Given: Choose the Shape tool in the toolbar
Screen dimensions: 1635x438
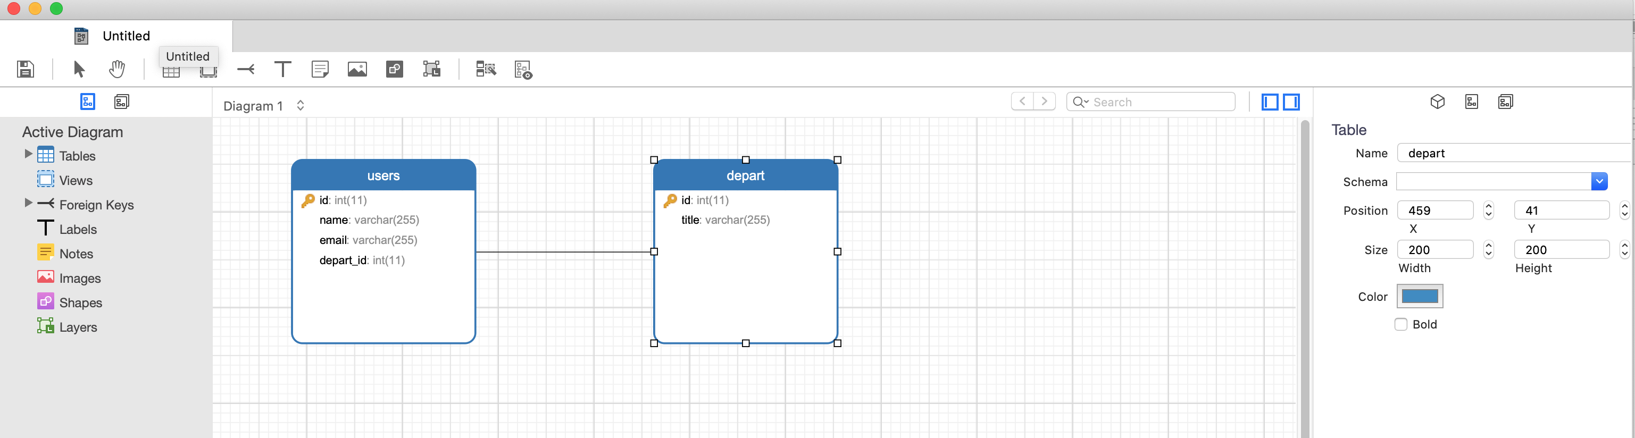Looking at the screenshot, I should (x=395, y=69).
